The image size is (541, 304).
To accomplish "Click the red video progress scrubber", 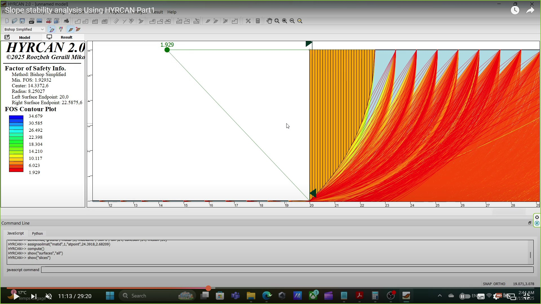I will pyautogui.click(x=208, y=288).
